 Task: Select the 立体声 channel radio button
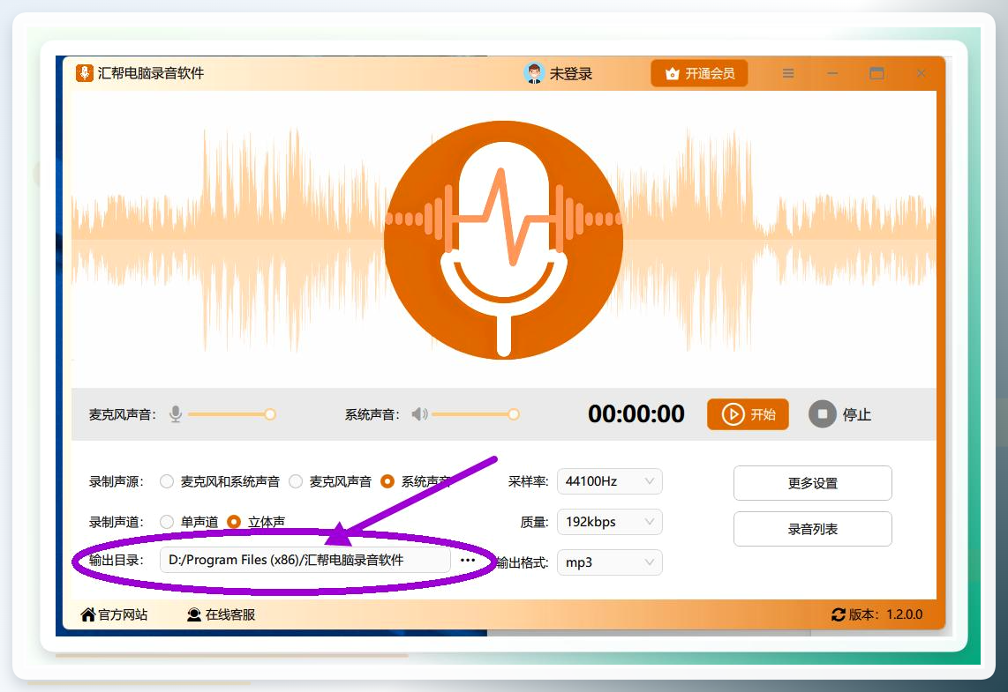pyautogui.click(x=234, y=522)
